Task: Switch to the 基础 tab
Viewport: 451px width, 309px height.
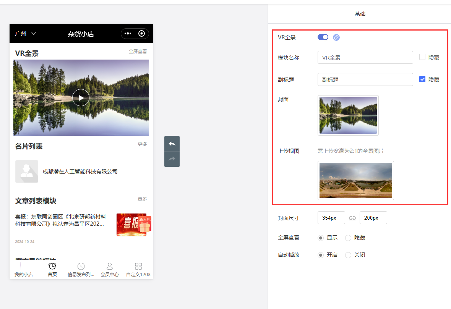Action: pos(360,14)
